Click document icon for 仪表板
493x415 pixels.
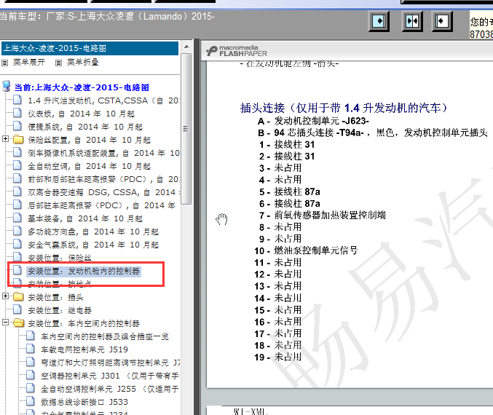(17, 113)
